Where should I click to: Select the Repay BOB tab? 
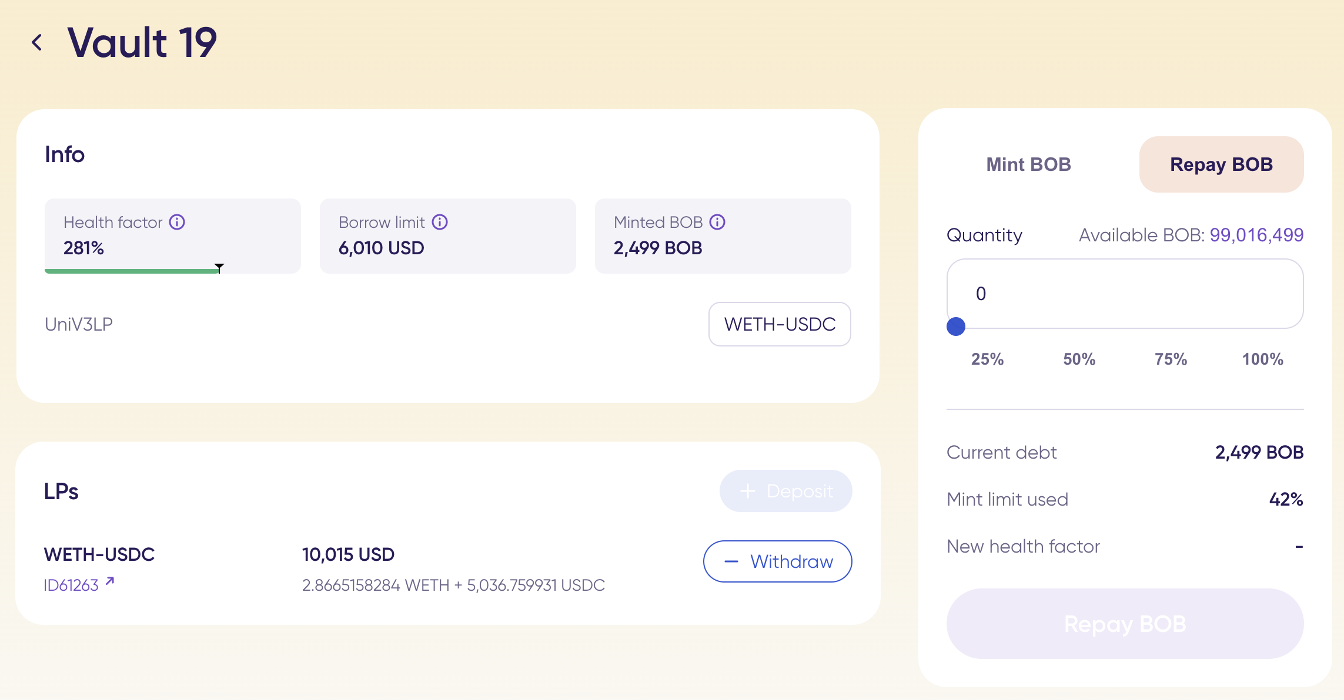1221,164
